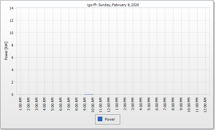
Task: Click the 10:00 AM time axis label
Action: (93, 104)
